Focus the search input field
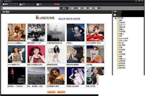This screenshot has width=145, height=96. click(x=31, y=8)
